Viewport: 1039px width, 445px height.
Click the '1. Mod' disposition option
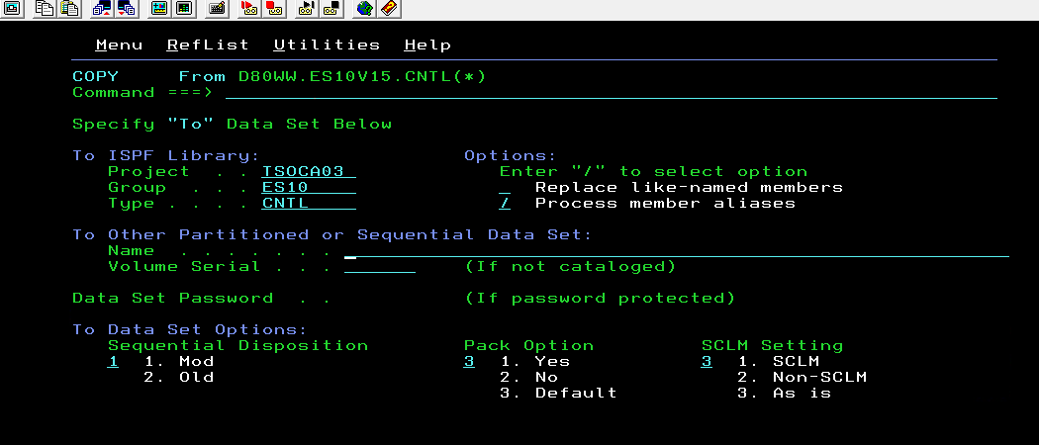pyautogui.click(x=179, y=362)
